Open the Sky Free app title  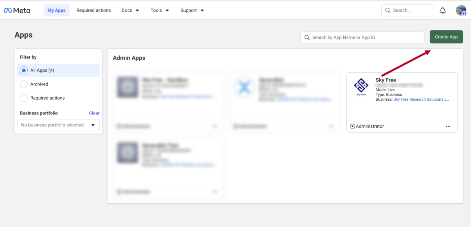(386, 80)
